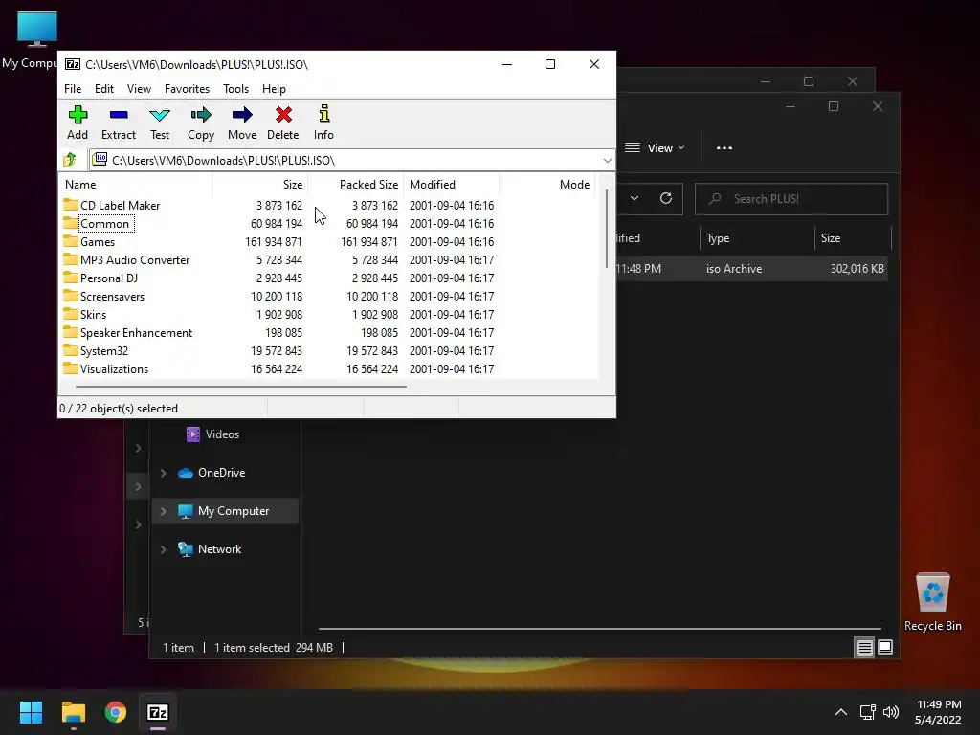Select the Screensavers folder
Image resolution: width=980 pixels, height=735 pixels.
click(112, 296)
